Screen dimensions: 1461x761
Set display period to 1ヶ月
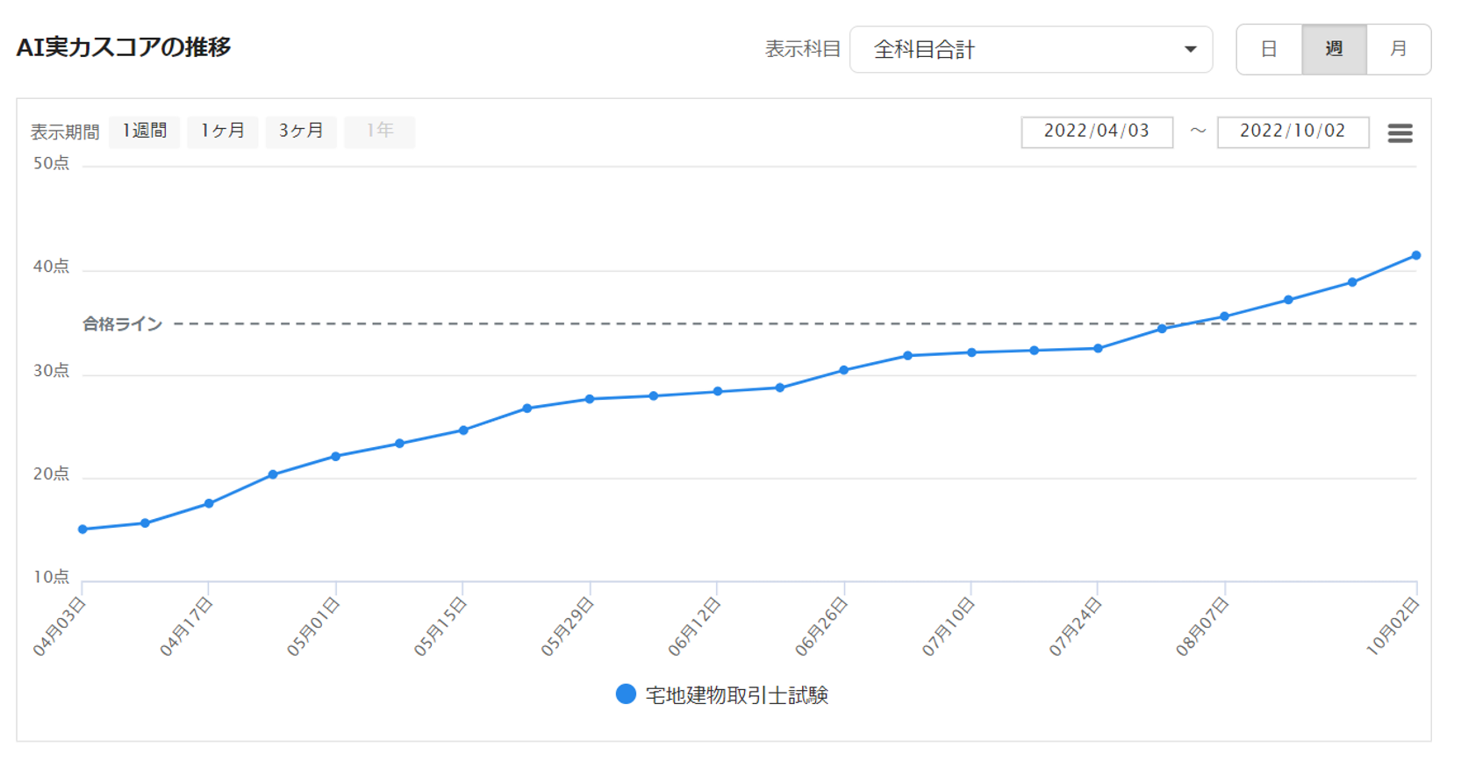point(223,132)
